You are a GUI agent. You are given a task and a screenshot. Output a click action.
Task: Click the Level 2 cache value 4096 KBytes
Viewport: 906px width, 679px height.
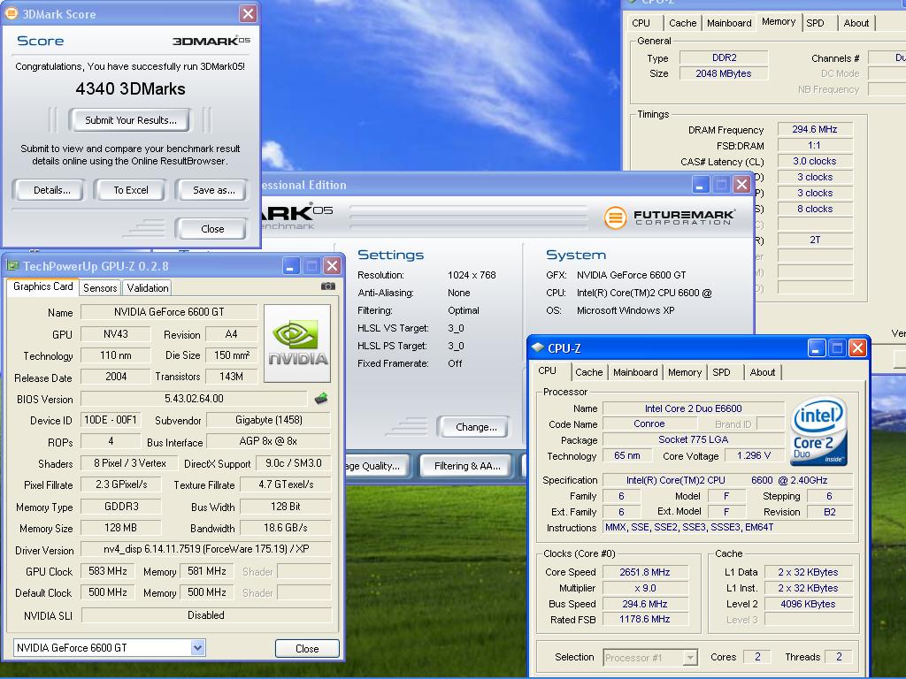click(808, 604)
